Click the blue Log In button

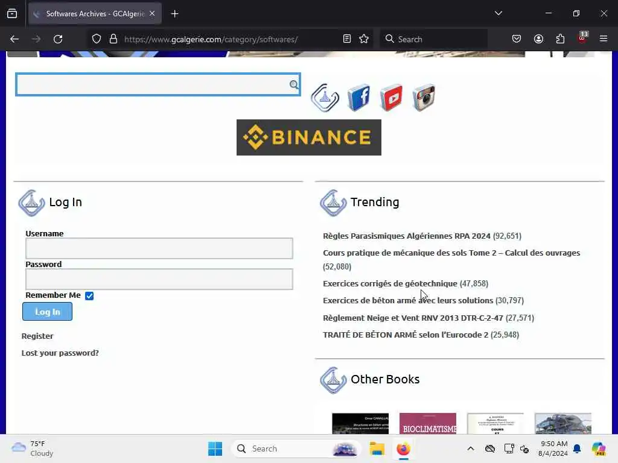(x=47, y=312)
